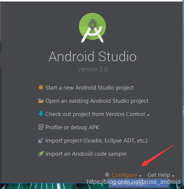This screenshot has height=189, width=184.
Task: Click the blue download arrow icon
Action: point(41,114)
